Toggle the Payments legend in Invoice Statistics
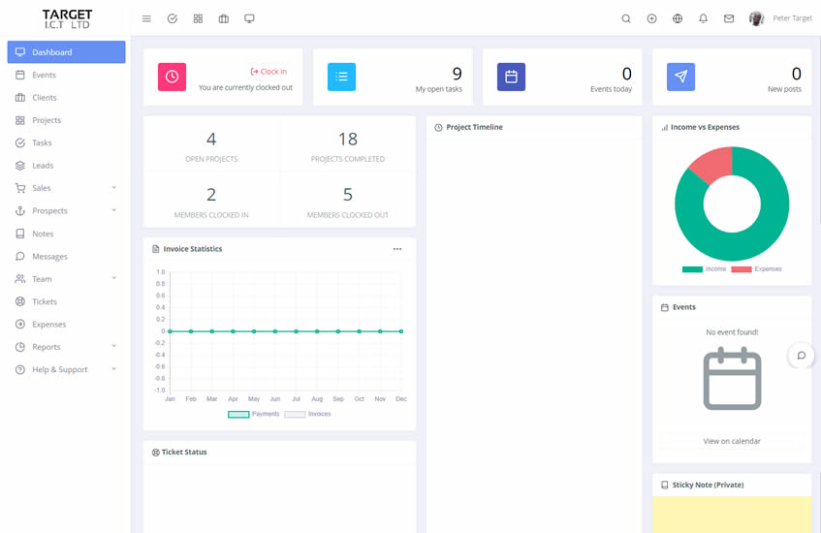The height and width of the screenshot is (533, 821). (x=254, y=414)
